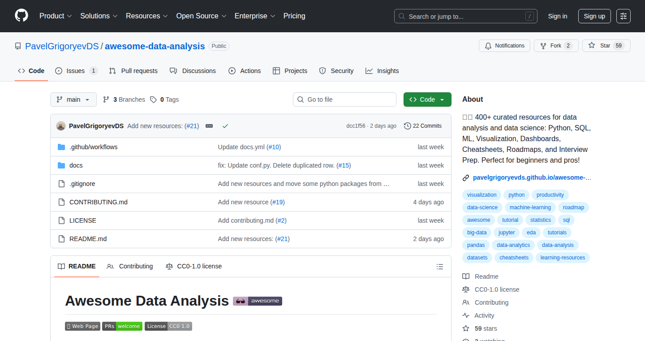The image size is (645, 341).
Task: Open the docs folder
Action: pyautogui.click(x=76, y=165)
